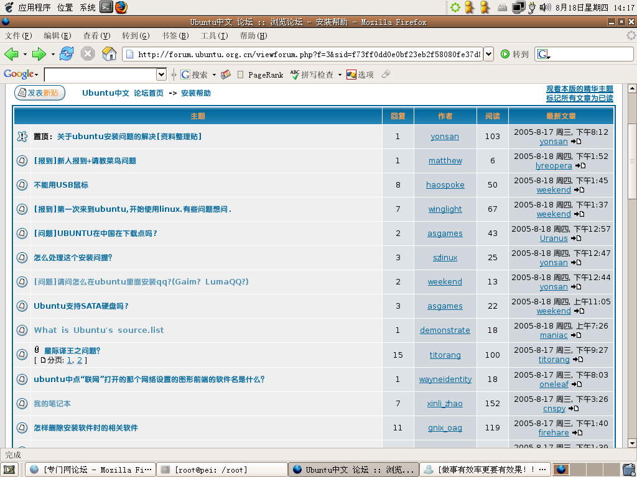Screen dimensions: 637x477
Task: Open the Google logo menu dropdown
Action: point(21,75)
